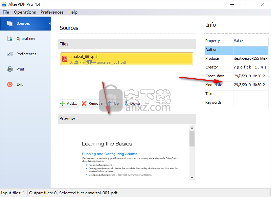Viewport: 271px width, 197px height.
Task: Click the empty Title value cell
Action: (251, 95)
